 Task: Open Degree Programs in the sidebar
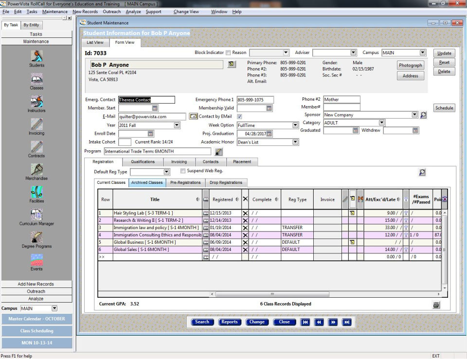click(36, 237)
